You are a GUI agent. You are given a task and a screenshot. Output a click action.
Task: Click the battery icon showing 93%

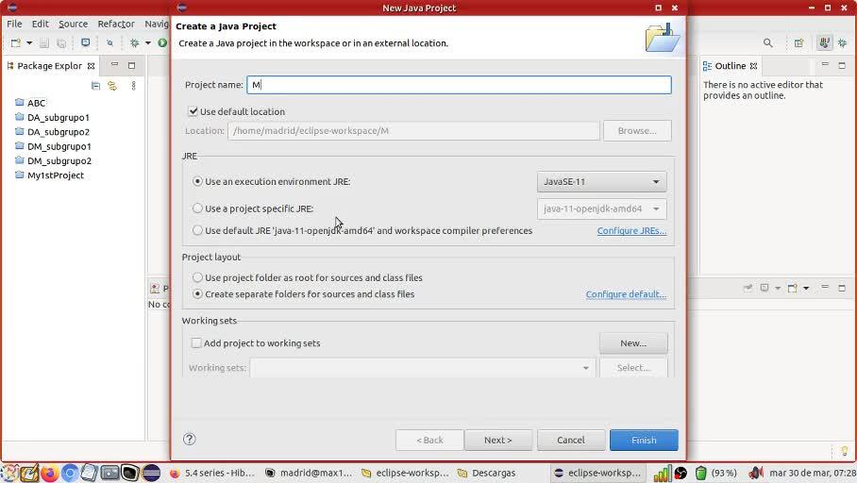click(700, 473)
